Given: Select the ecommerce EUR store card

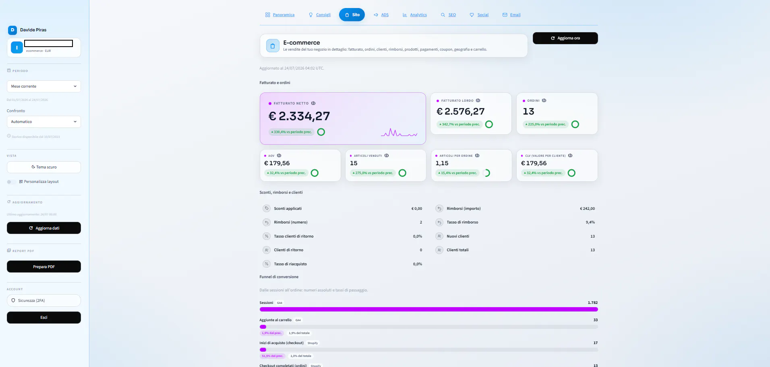Looking at the screenshot, I should coord(44,47).
